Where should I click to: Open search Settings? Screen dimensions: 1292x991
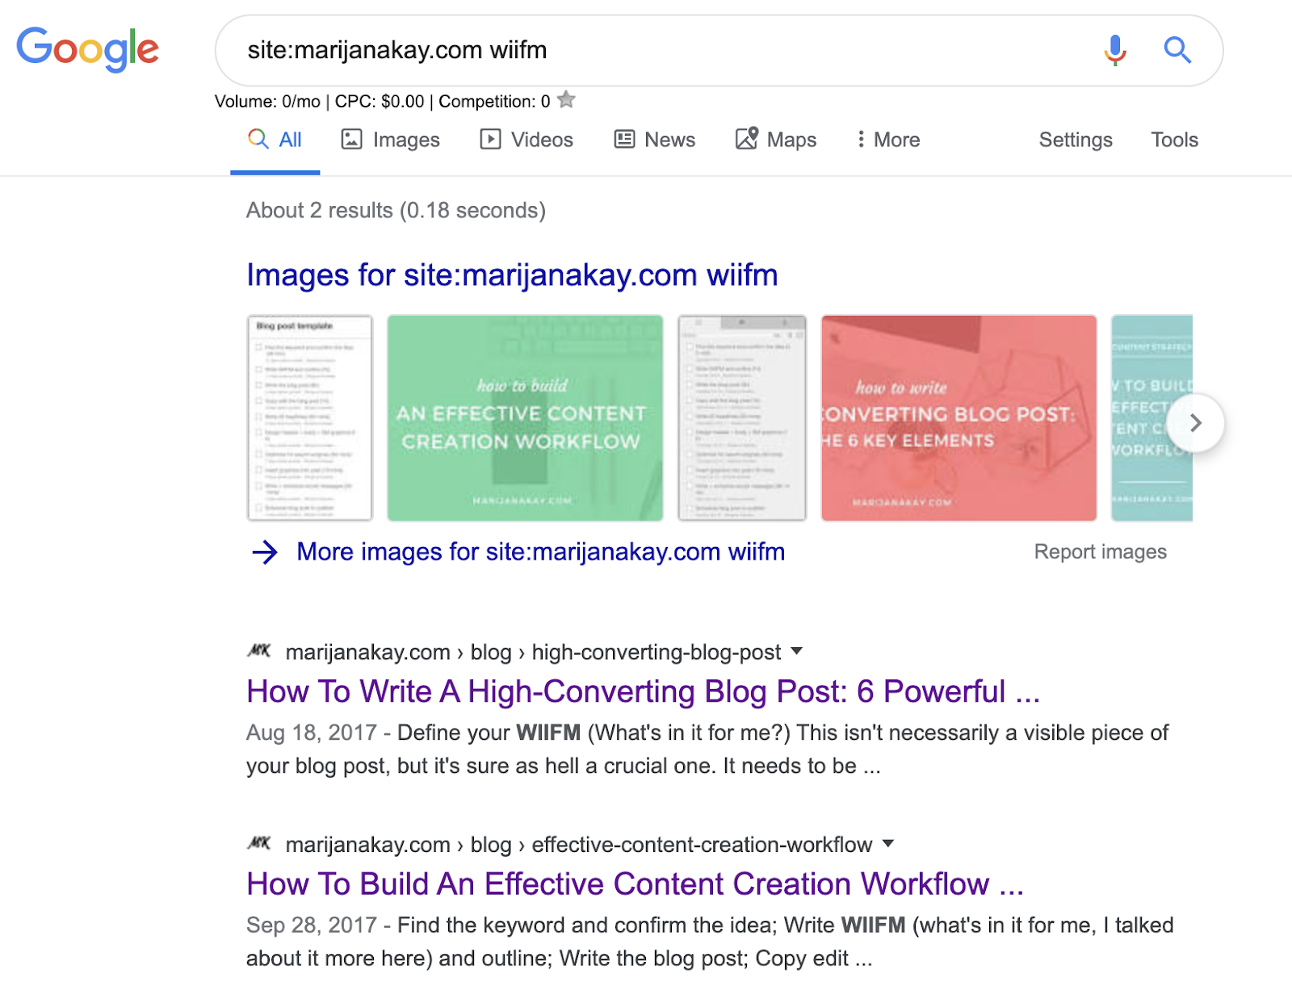pos(1076,140)
